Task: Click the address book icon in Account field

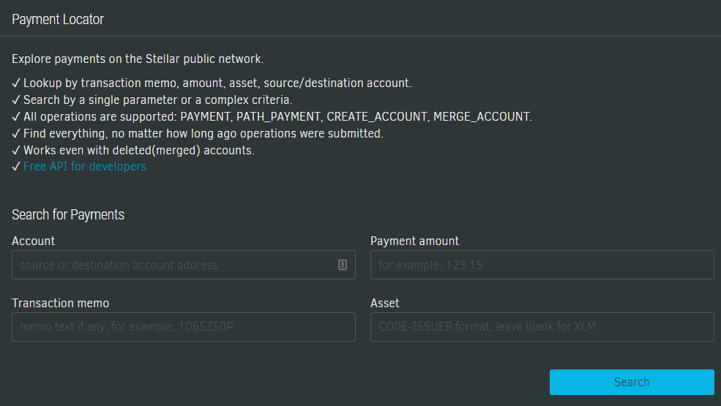Action: (342, 265)
